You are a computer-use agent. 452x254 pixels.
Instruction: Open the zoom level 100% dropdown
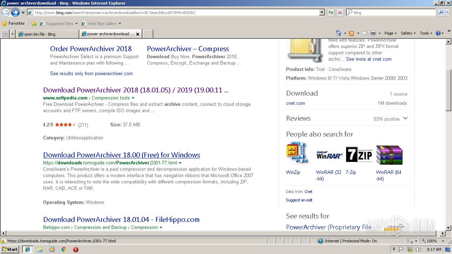tap(442, 241)
